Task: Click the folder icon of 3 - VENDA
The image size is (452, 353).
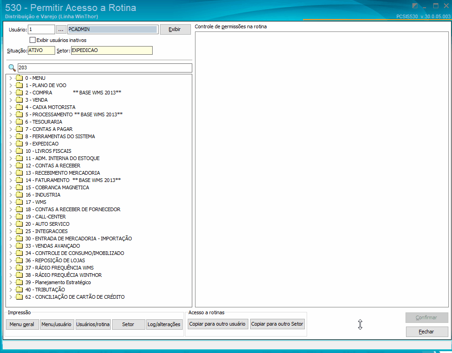Action: coord(19,100)
